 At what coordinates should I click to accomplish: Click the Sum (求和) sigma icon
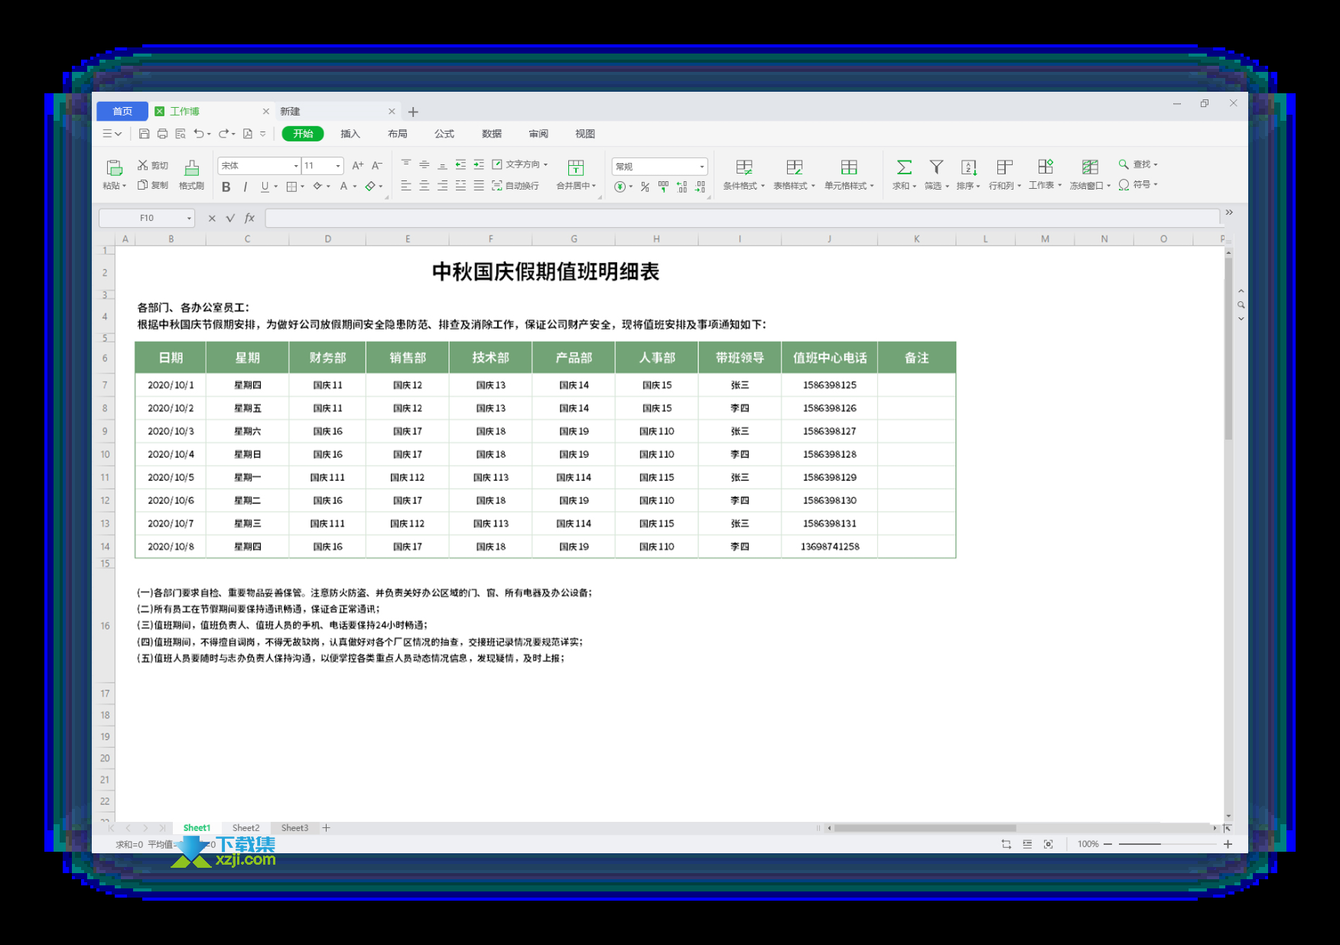(x=904, y=167)
